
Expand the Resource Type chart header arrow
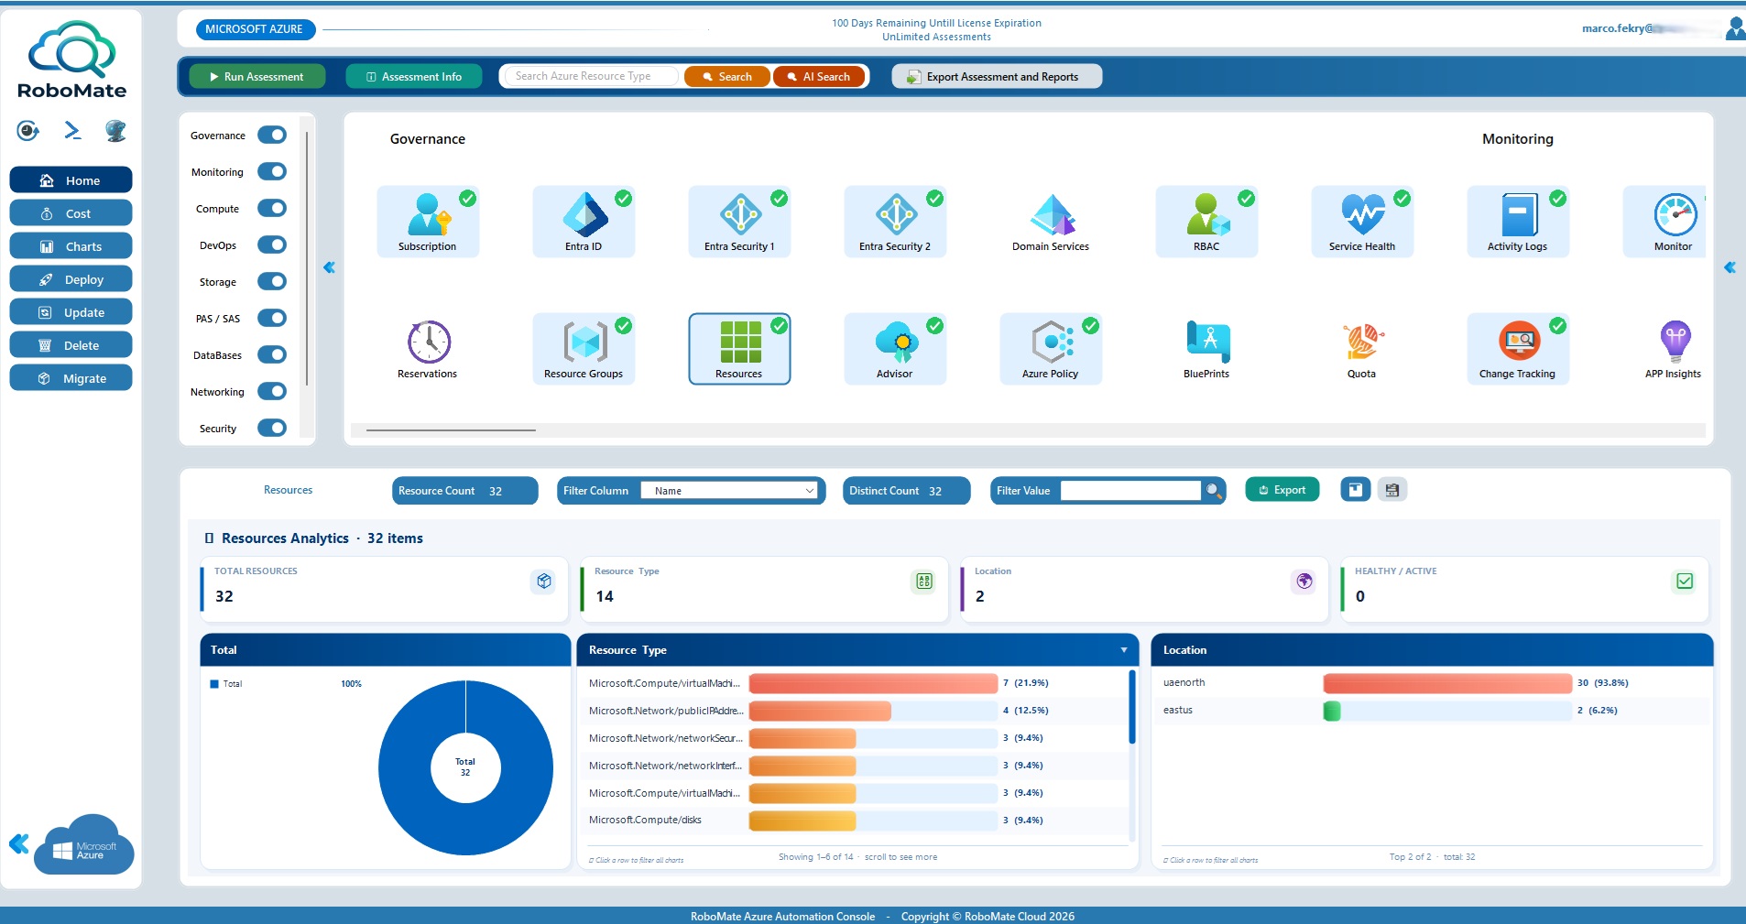1124,650
